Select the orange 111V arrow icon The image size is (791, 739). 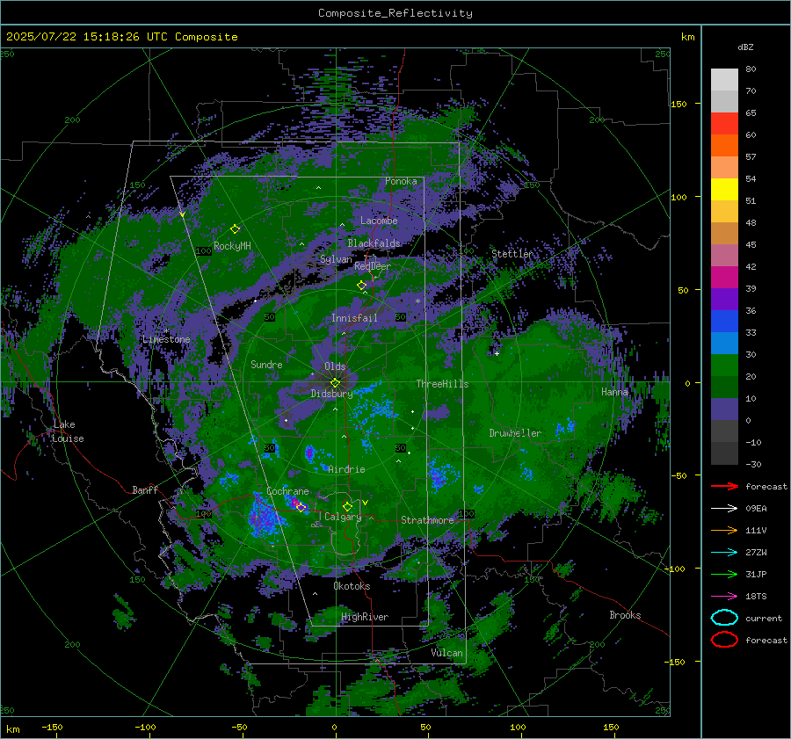tap(724, 530)
